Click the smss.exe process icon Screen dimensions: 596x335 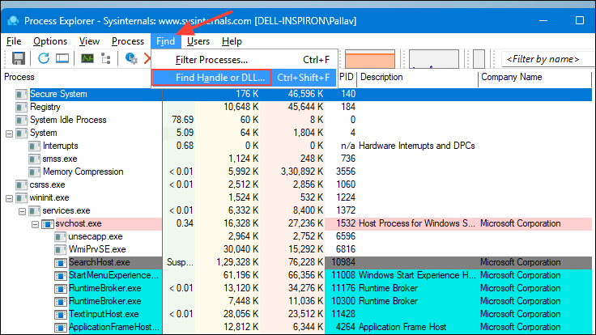coord(35,159)
